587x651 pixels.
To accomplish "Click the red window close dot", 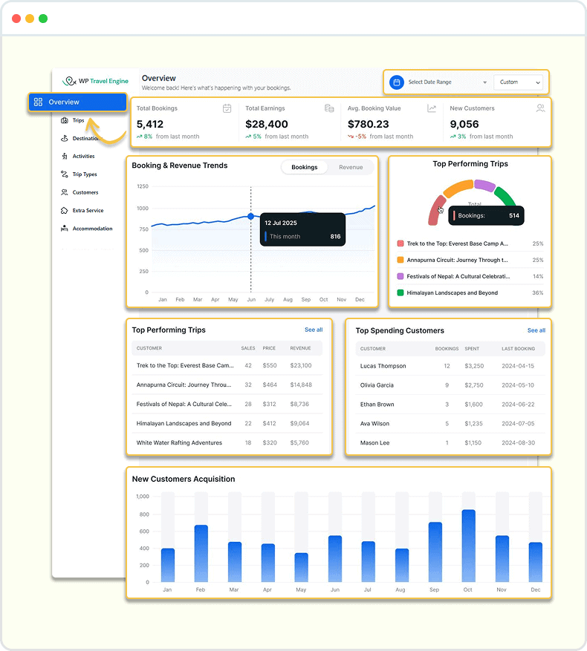I will 16,19.
